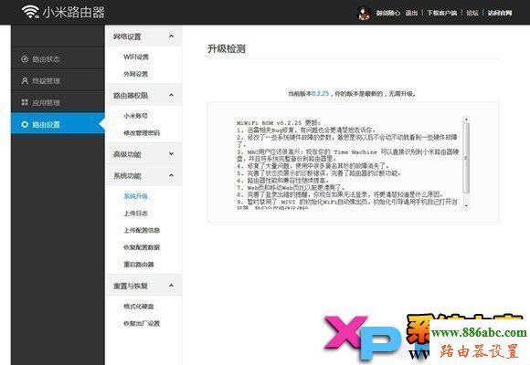Open WiFi设置 submenu item
The image size is (530, 365).
click(136, 57)
